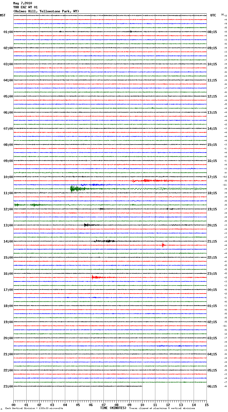Click the station code 'YHH EHZ WY 01'
Screen dimensions: 228x412
coord(25,7)
